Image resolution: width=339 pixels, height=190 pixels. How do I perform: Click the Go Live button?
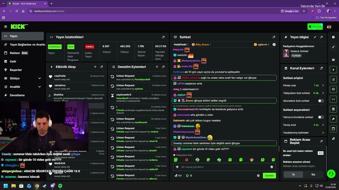point(315,27)
